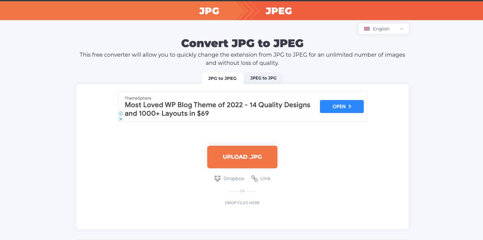The height and width of the screenshot is (240, 483).
Task: Select the JPG to JPEG tab
Action: point(222,78)
